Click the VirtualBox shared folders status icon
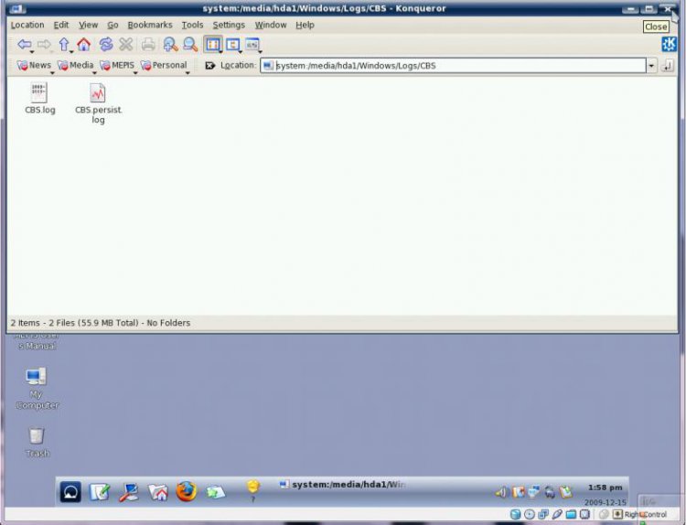686x525 pixels. coord(571,515)
